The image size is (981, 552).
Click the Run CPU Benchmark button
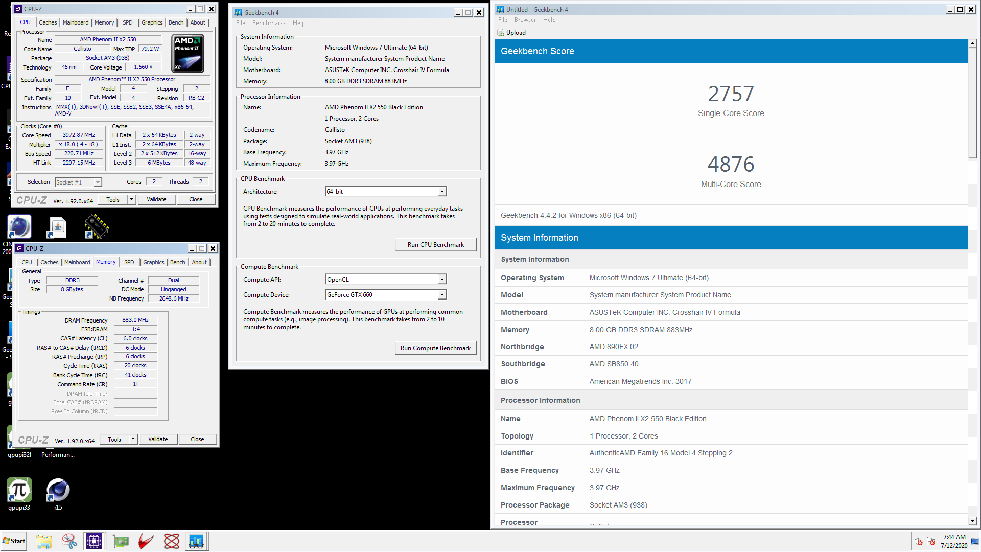click(x=436, y=245)
